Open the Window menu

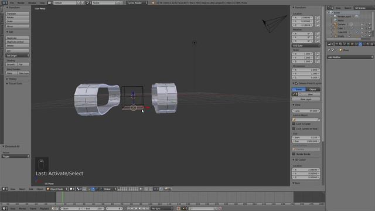click(32, 3)
